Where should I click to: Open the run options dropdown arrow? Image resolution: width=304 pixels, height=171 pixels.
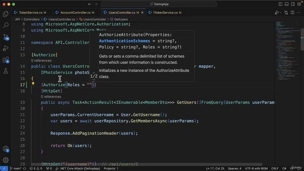(281, 13)
